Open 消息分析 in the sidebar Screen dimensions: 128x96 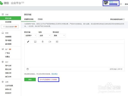(x=8, y=73)
